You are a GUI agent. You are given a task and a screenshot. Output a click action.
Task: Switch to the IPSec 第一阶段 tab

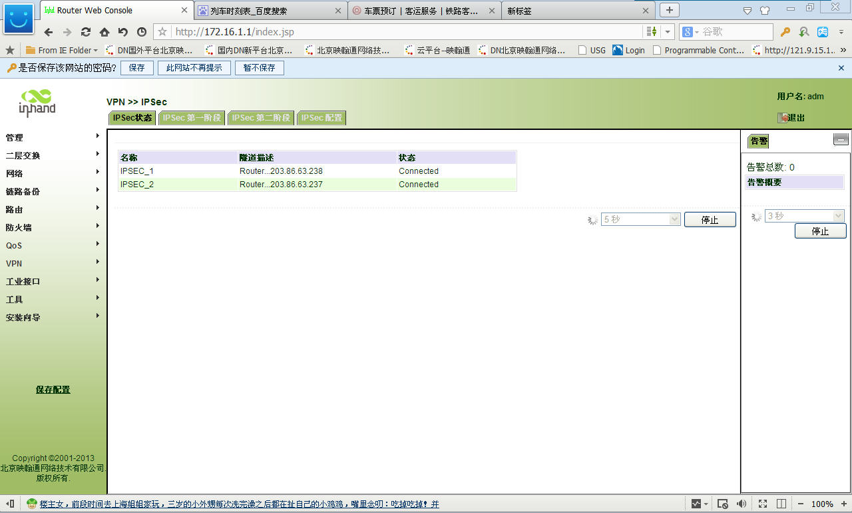coord(192,118)
